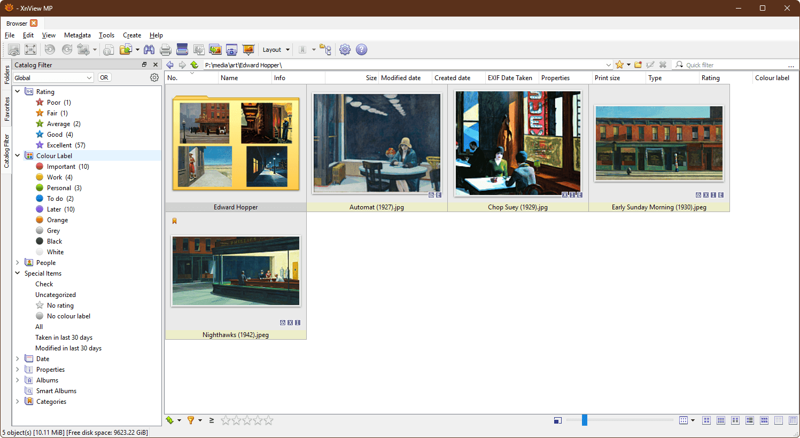Toggle the OR button in Catalog Filter
800x438 pixels.
(104, 77)
